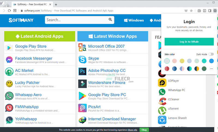Viewport: 218px width, 132px height.
Task: Click the Microsoft Office 2007 icon
Action: tap(82, 47)
